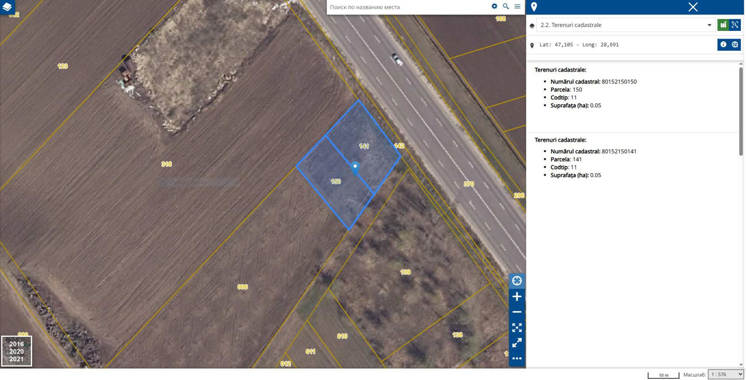Open the settings gear in search bar

(494, 6)
